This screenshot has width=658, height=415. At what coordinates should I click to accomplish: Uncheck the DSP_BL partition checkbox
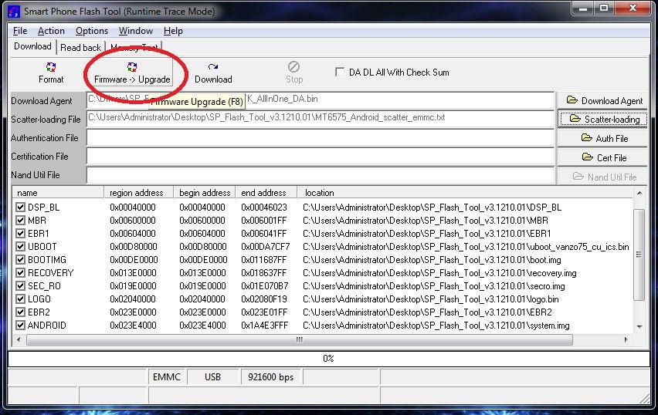click(x=20, y=207)
